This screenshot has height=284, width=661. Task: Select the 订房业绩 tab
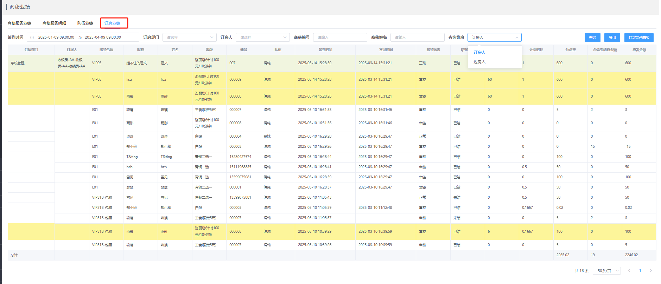113,23
